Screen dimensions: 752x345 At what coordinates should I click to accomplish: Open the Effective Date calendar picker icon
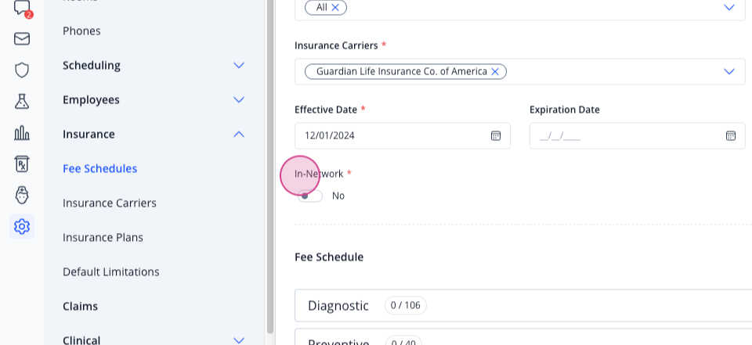[x=495, y=135]
